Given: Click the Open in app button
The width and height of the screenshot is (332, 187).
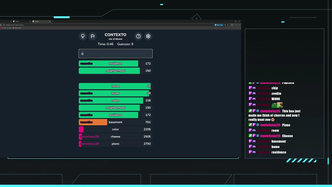Looking at the screenshot, I should (219, 25).
